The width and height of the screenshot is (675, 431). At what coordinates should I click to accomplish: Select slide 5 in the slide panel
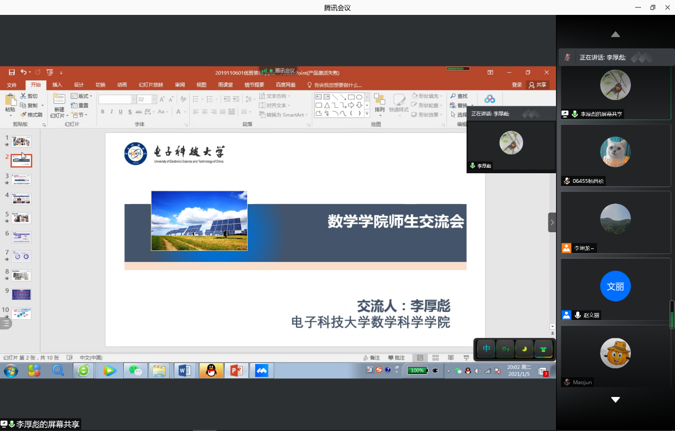[x=21, y=217]
